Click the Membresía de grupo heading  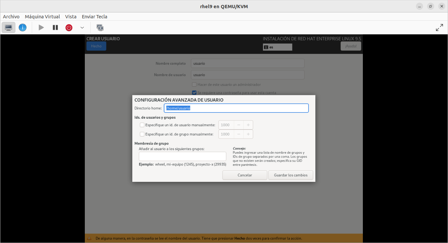[151, 143]
